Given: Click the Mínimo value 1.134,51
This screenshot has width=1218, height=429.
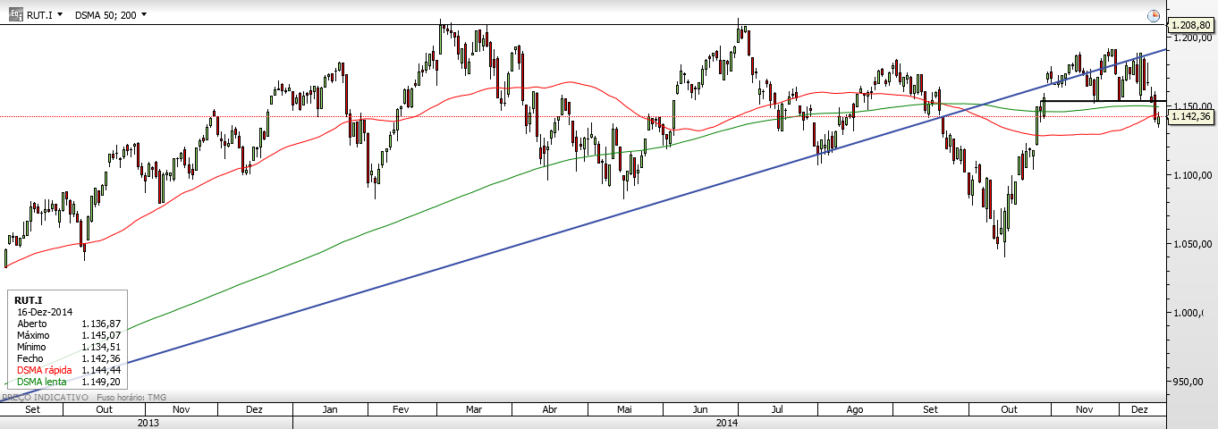Looking at the screenshot, I should [100, 347].
